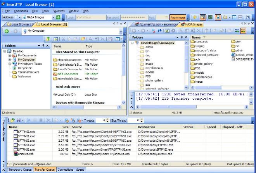Open the Tools menu

click(x=45, y=11)
